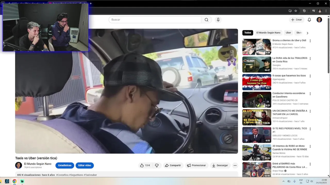Click the #SegunNano hashtag
This screenshot has width=330, height=185.
[x=76, y=175]
